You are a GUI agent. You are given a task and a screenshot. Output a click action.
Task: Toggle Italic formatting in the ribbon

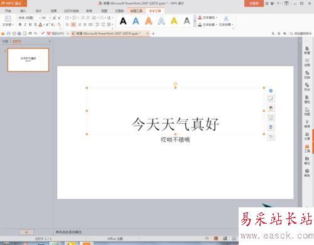(25, 24)
